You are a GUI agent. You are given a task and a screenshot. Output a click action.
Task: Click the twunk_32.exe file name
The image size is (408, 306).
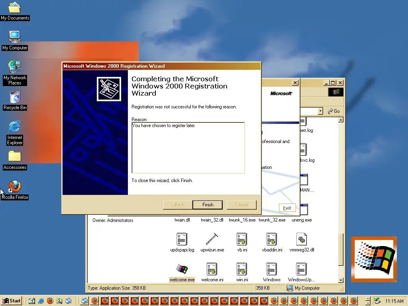coord(272,220)
